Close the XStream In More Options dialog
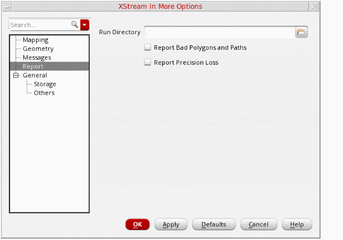This screenshot has height=240, width=343. click(314, 7)
